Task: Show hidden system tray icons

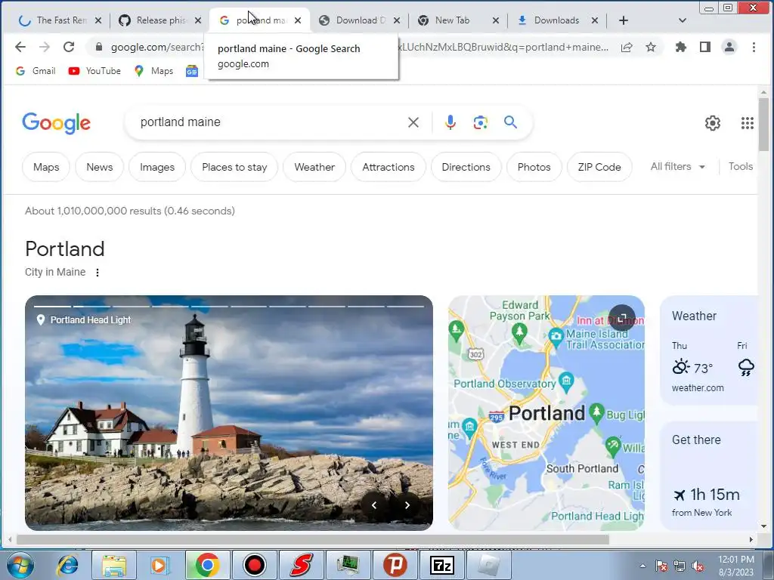Action: pyautogui.click(x=642, y=566)
